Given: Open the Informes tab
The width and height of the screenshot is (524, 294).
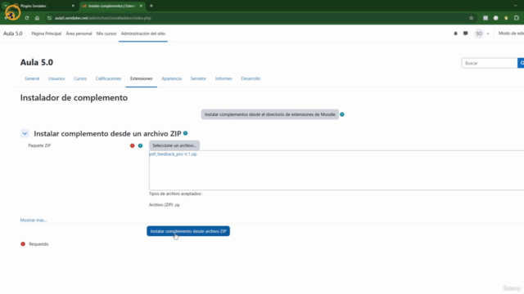Looking at the screenshot, I should (224, 78).
